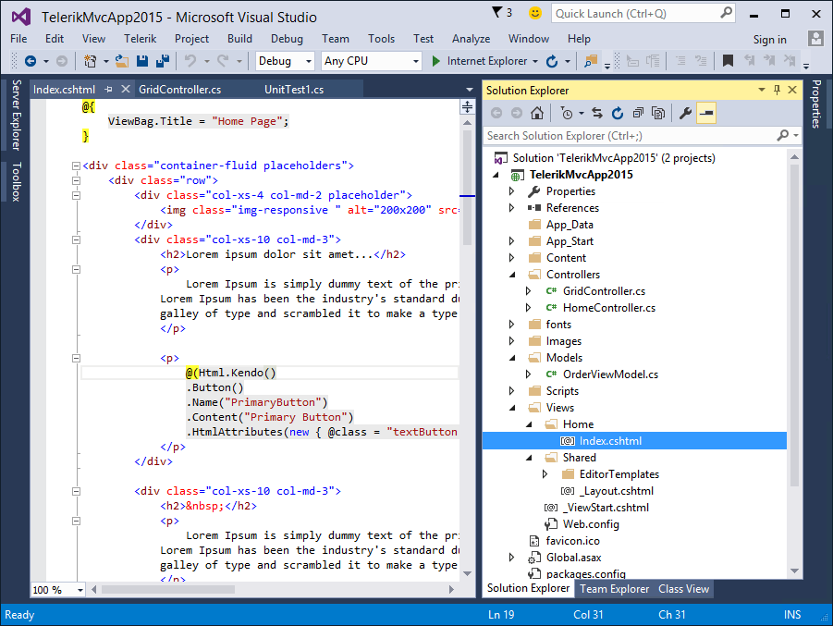Click the Navigate Backward toolbar arrow

(x=31, y=61)
